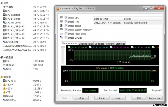Click the Test Started time value field
Image resolution: width=168 pixels, height=107 pixels.
tap(133, 90)
